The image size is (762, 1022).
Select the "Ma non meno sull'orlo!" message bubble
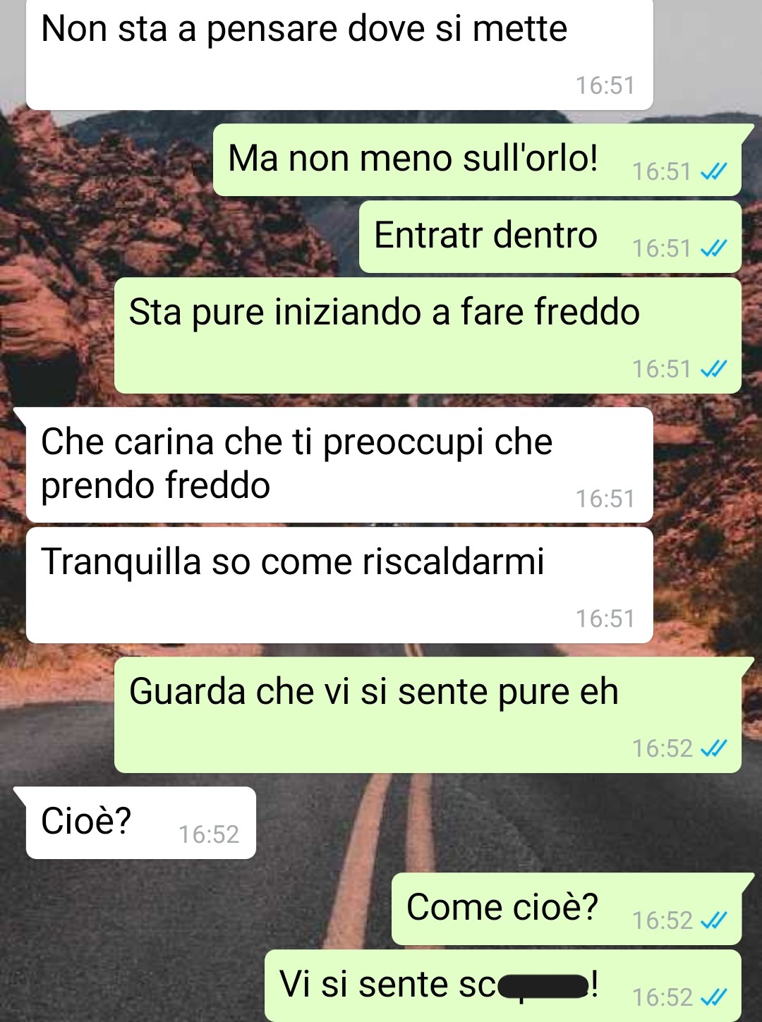click(x=477, y=160)
